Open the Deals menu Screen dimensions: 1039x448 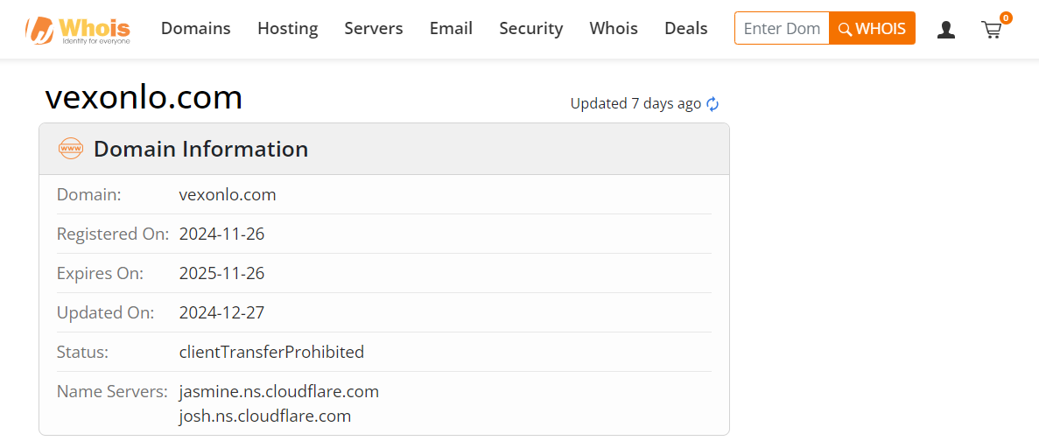point(685,29)
